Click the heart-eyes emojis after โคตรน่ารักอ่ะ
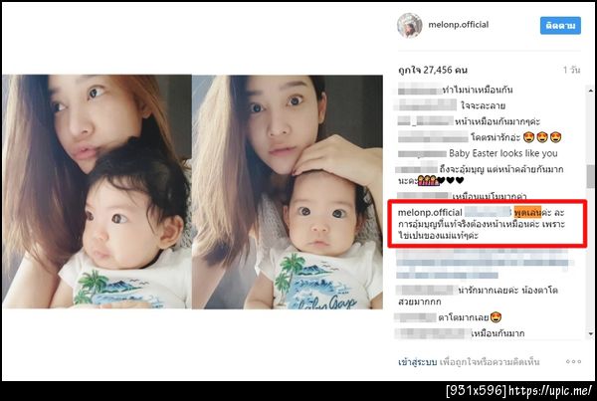This screenshot has width=597, height=401. [x=542, y=137]
